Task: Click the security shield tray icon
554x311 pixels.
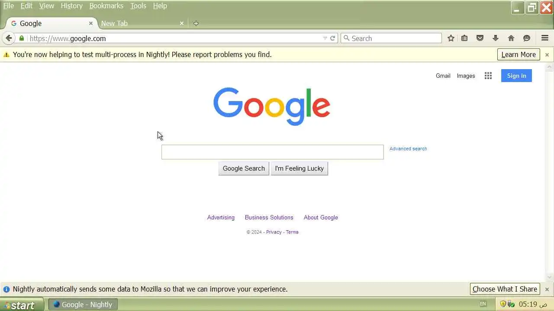Action: 503,304
